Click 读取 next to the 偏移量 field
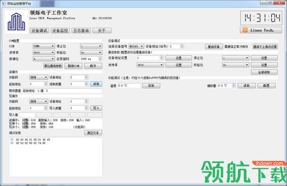 pos(246,85)
